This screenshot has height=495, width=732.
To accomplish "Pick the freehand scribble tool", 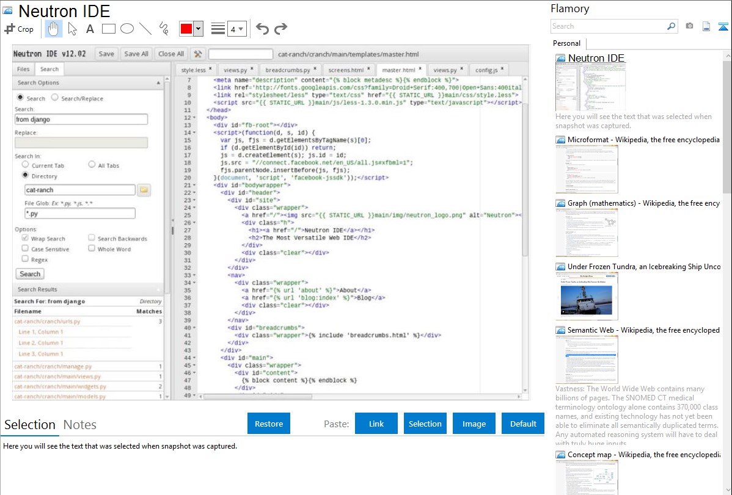I will click(164, 29).
